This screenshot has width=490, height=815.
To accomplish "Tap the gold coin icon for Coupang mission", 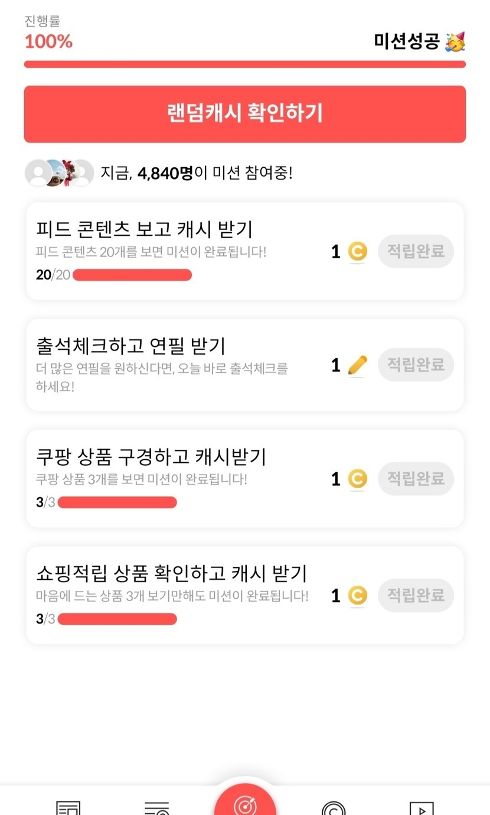I will (x=357, y=479).
